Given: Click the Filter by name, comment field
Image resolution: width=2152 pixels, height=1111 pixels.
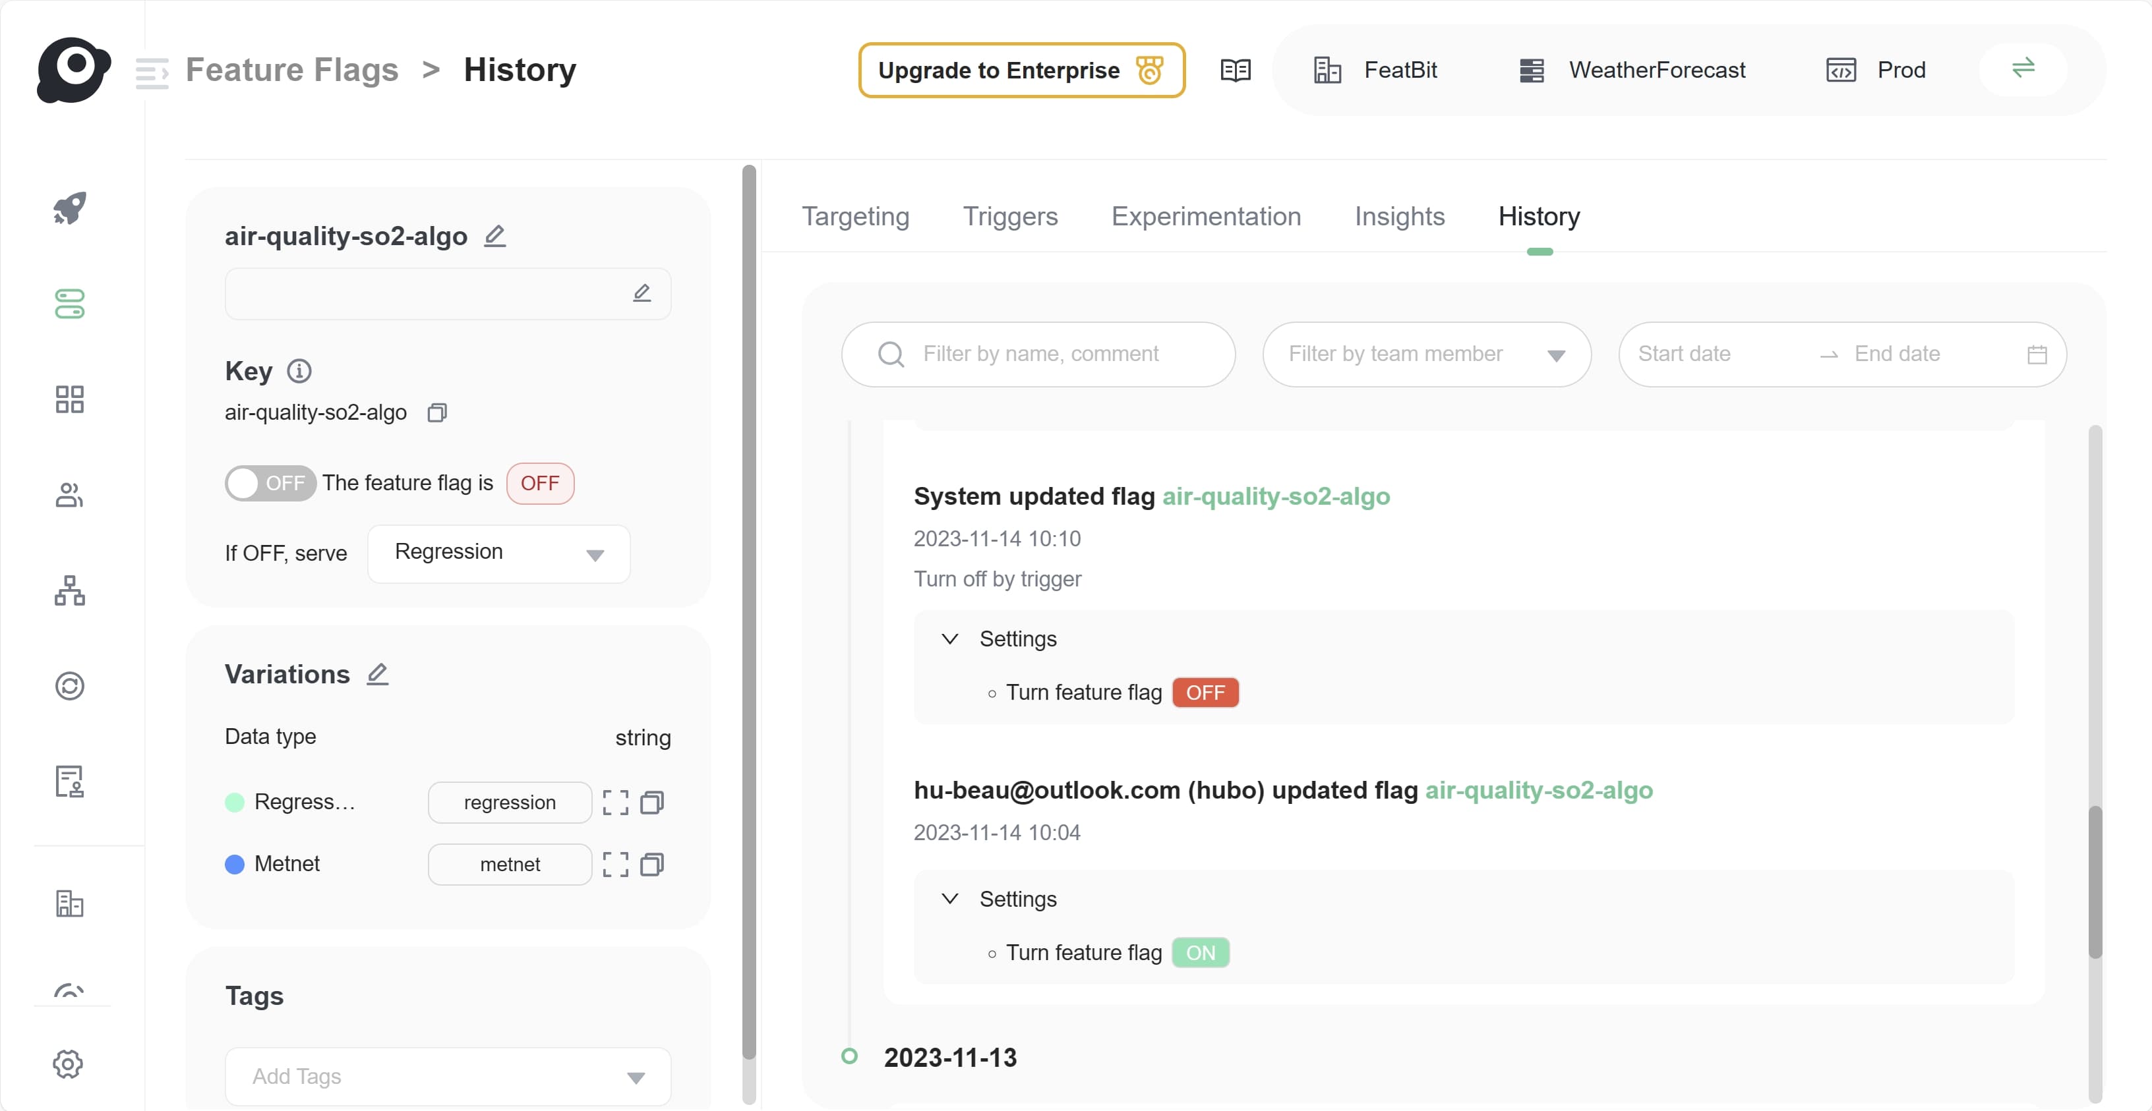Looking at the screenshot, I should 1040,354.
